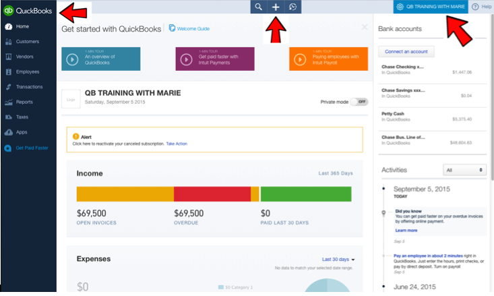Click the green paid income bar segment

(x=306, y=194)
